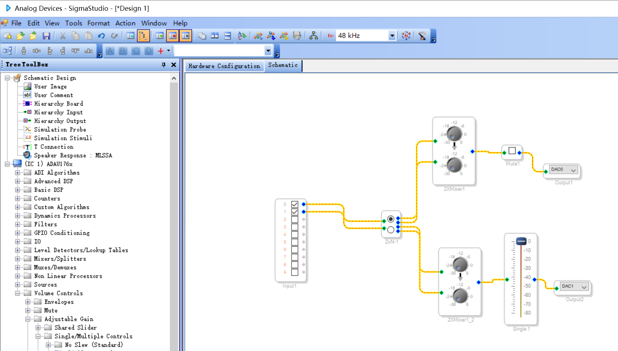Click the red plus add icon
618x351 pixels.
(x=161, y=51)
